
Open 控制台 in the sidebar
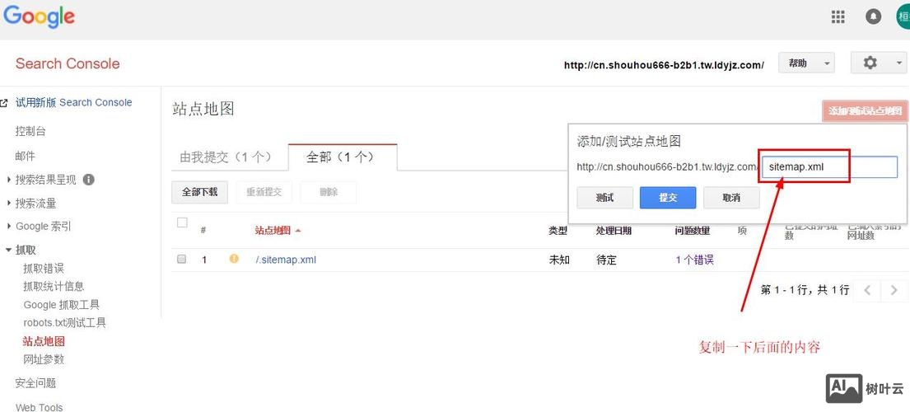tap(30, 132)
